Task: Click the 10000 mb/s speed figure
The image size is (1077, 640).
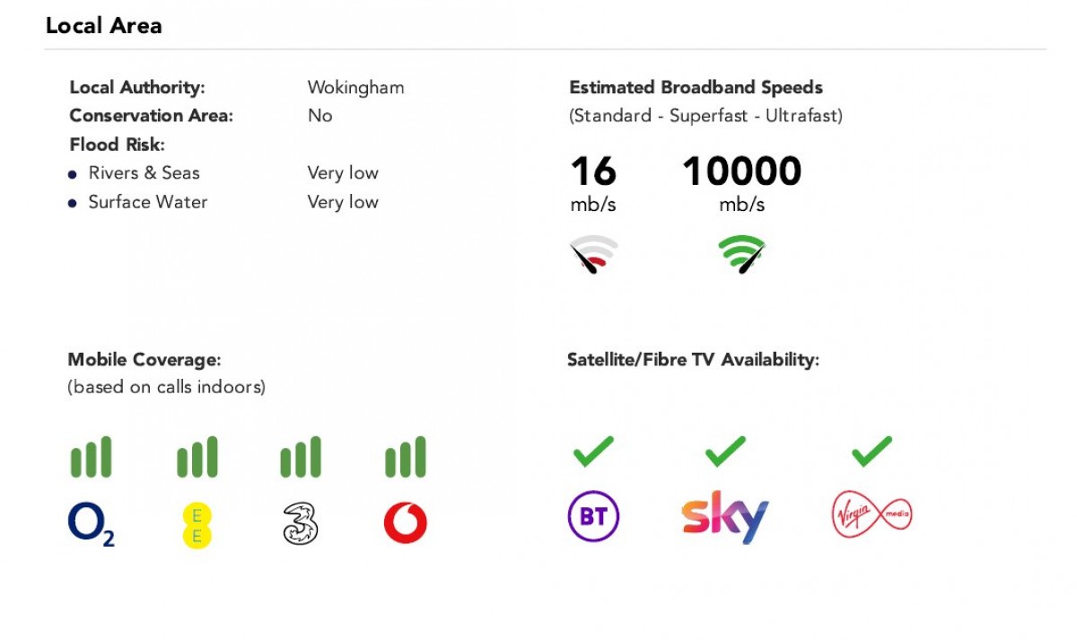Action: [x=741, y=172]
